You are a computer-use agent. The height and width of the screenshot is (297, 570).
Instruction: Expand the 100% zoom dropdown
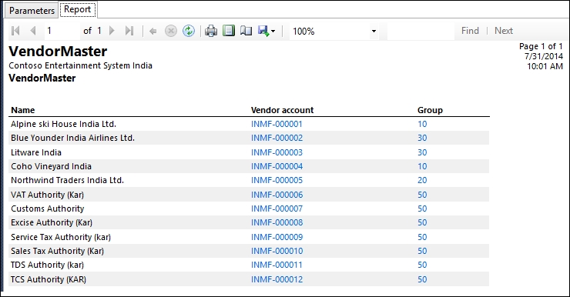(x=374, y=32)
